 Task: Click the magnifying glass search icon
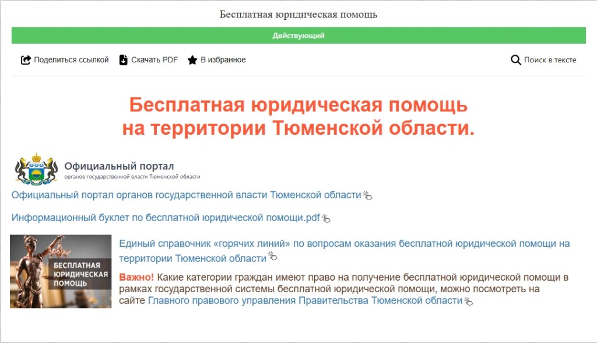pos(515,60)
